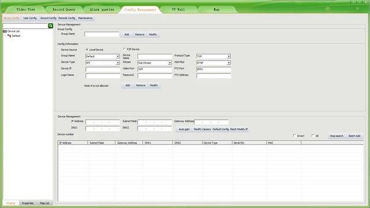
Task: Tick the All checkbox
Action: [313, 136]
